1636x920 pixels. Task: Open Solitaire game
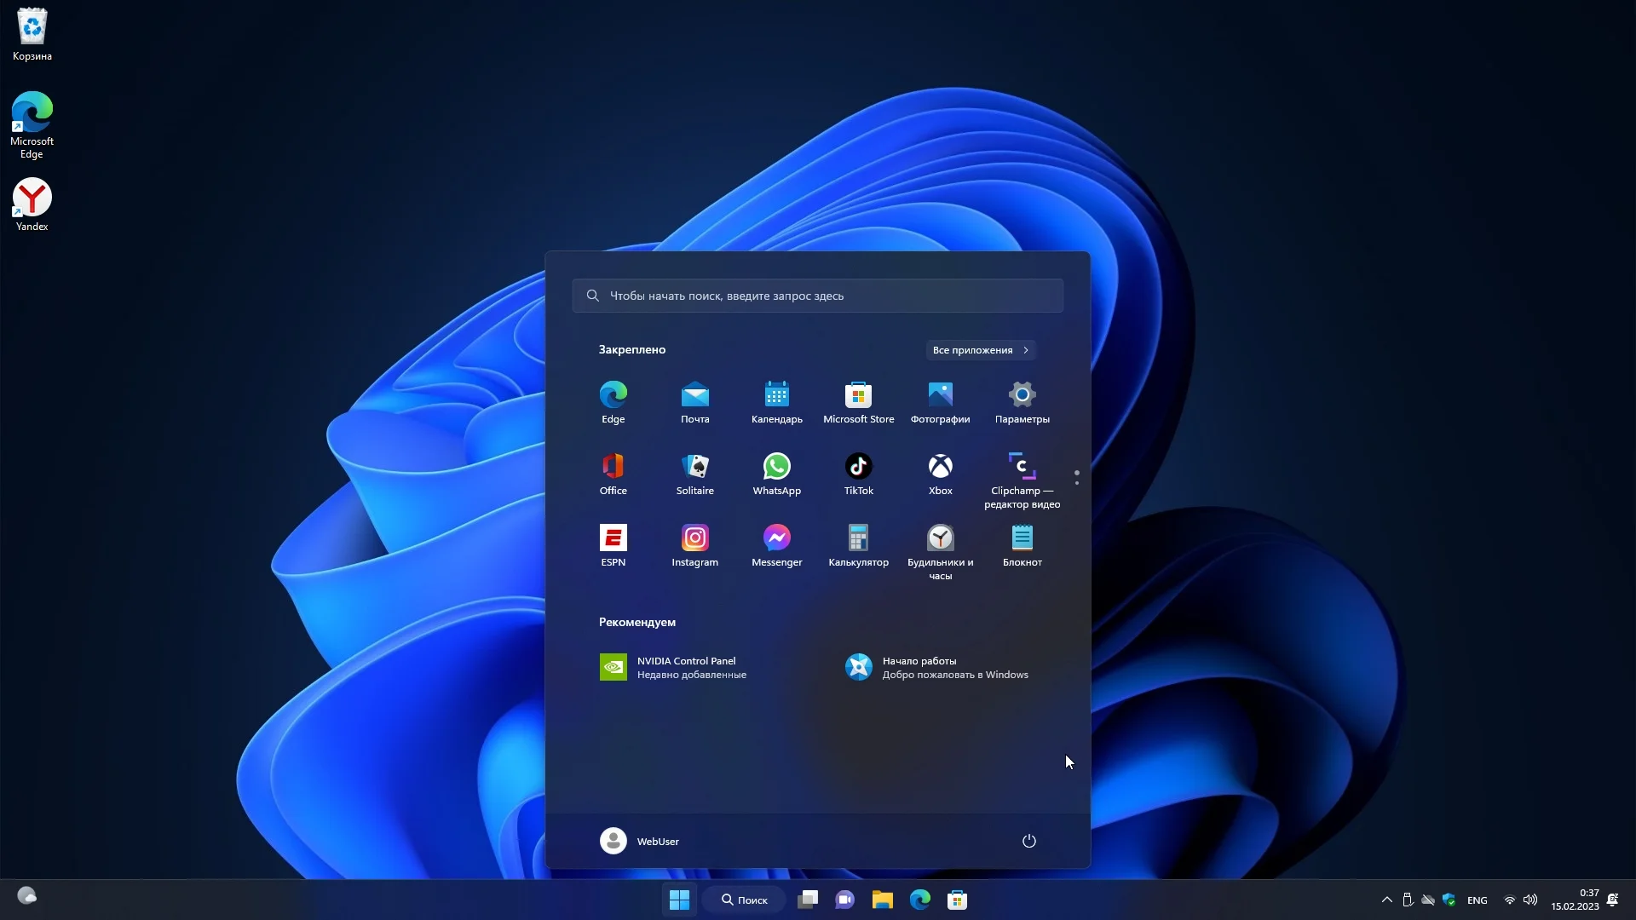coord(694,474)
